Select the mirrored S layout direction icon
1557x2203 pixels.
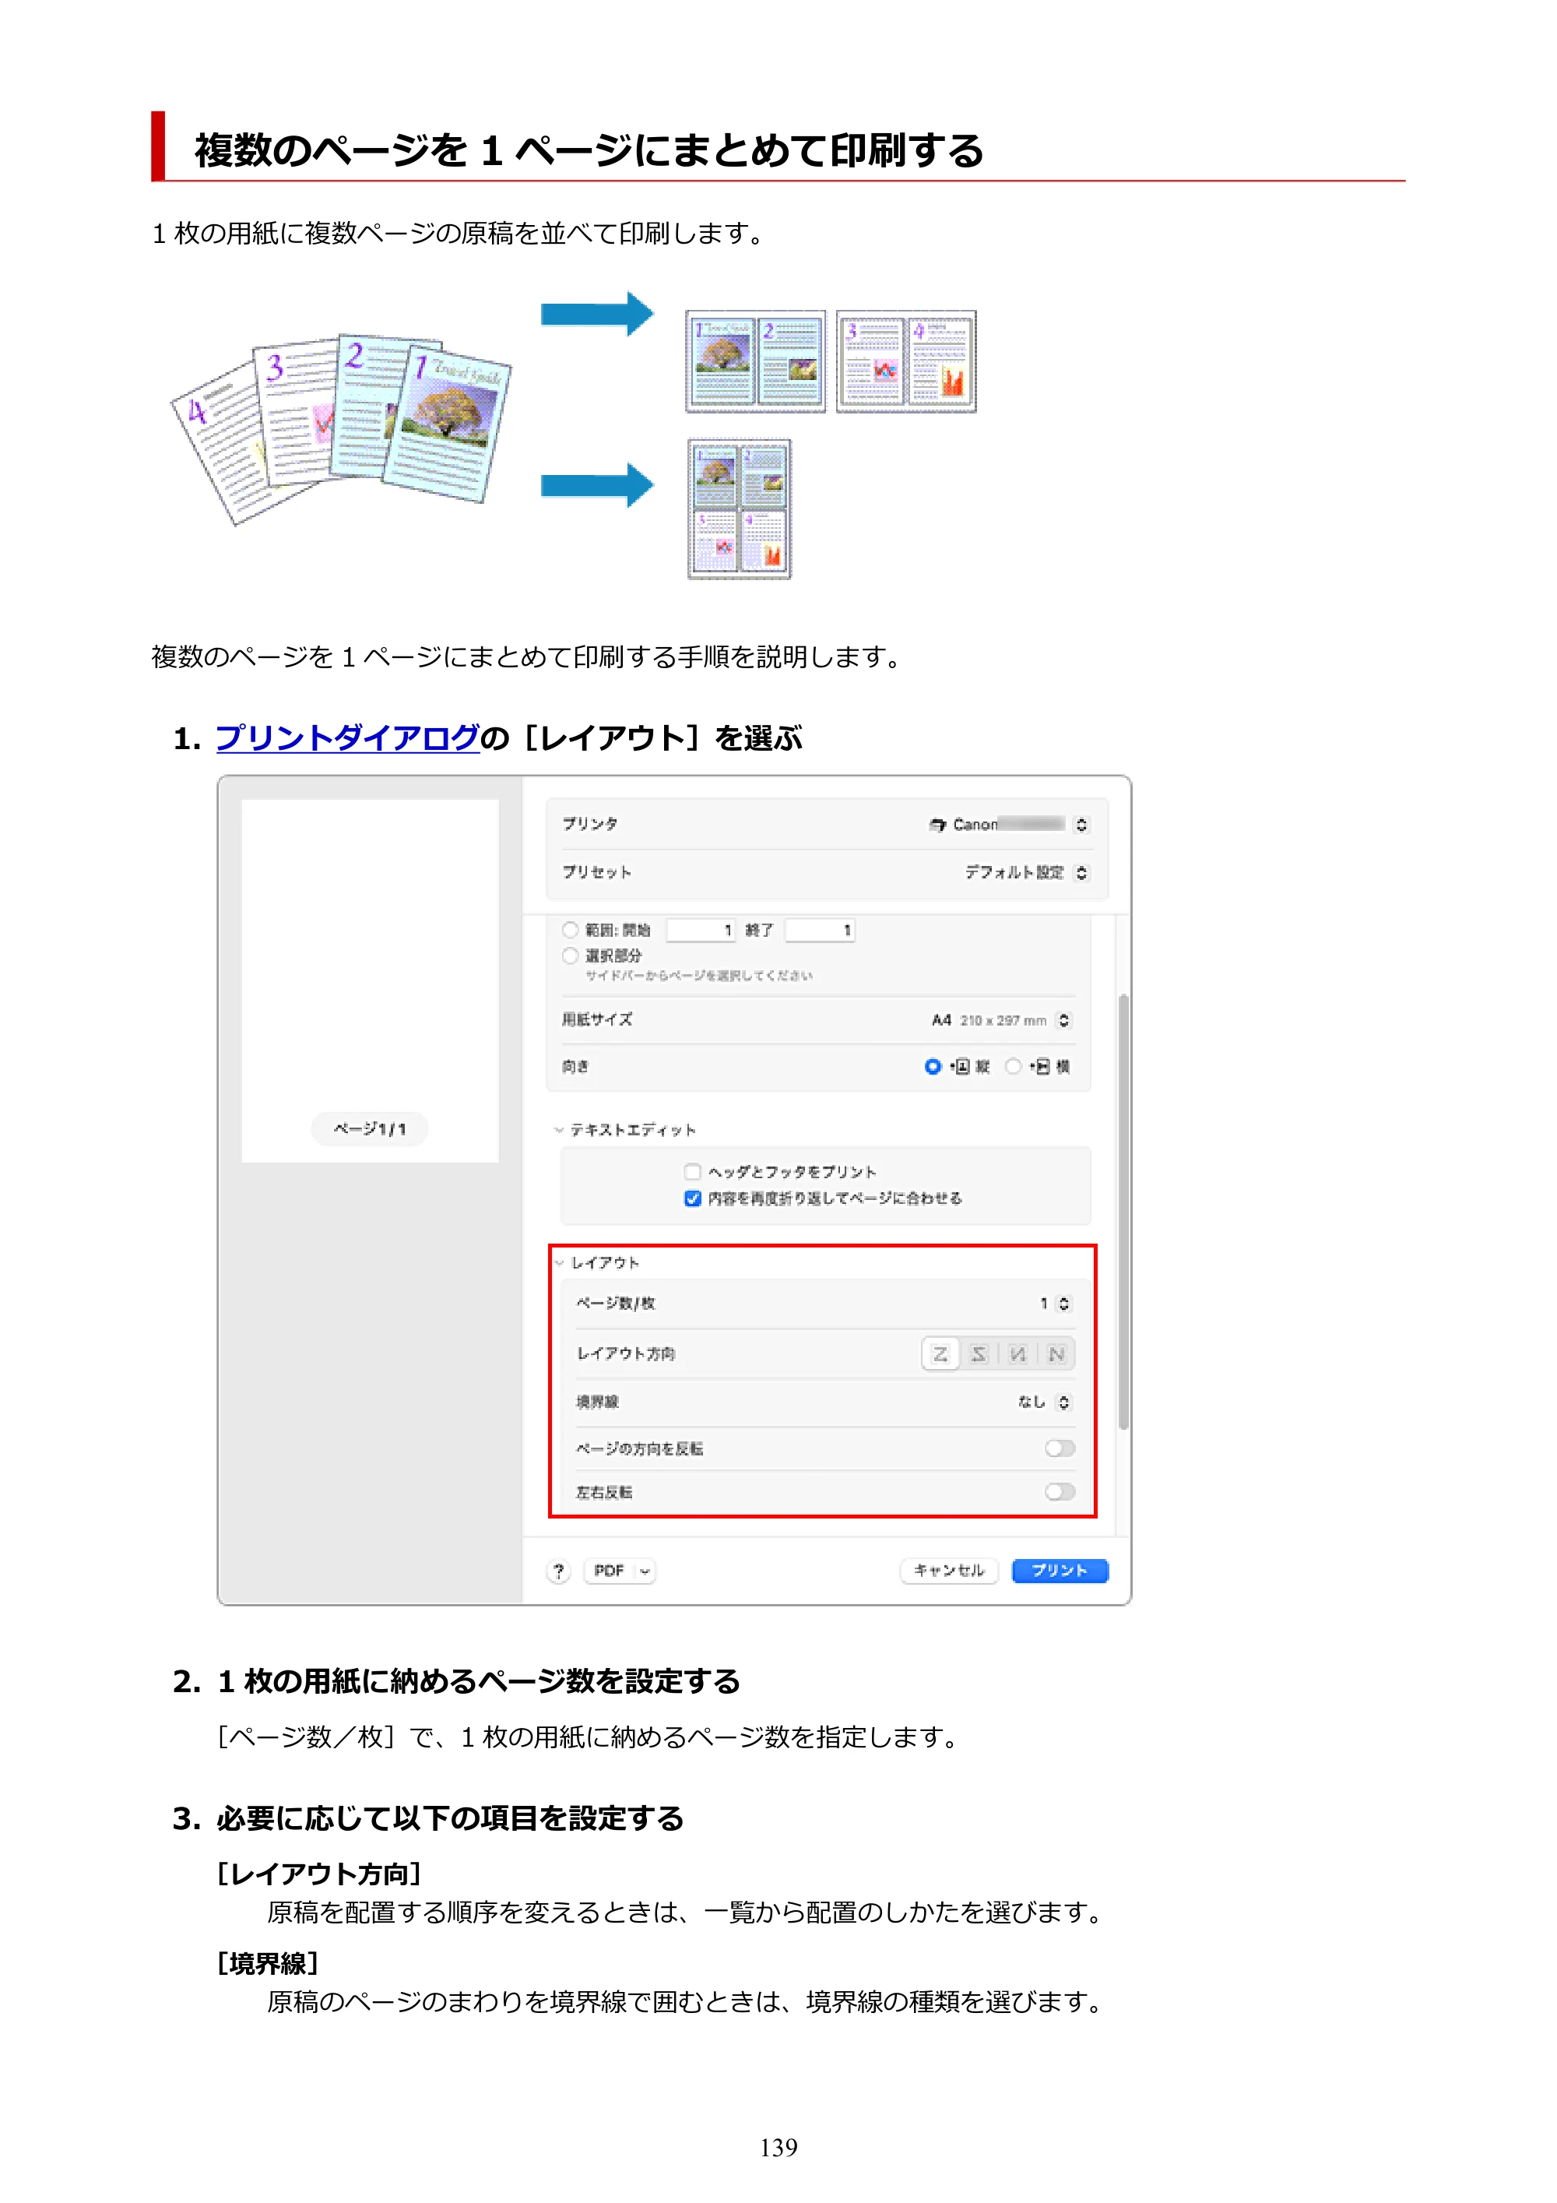pos(978,1354)
